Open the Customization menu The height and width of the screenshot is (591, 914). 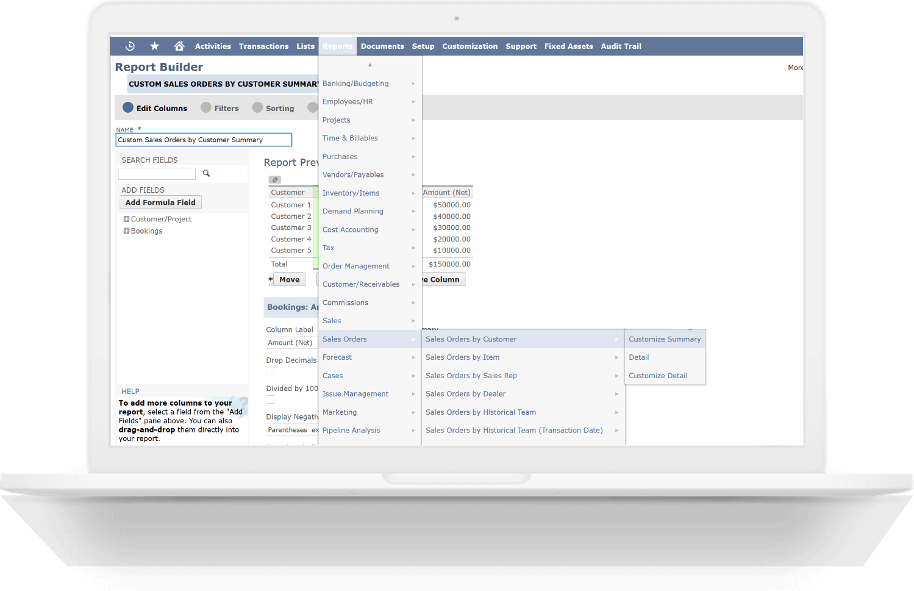(470, 46)
